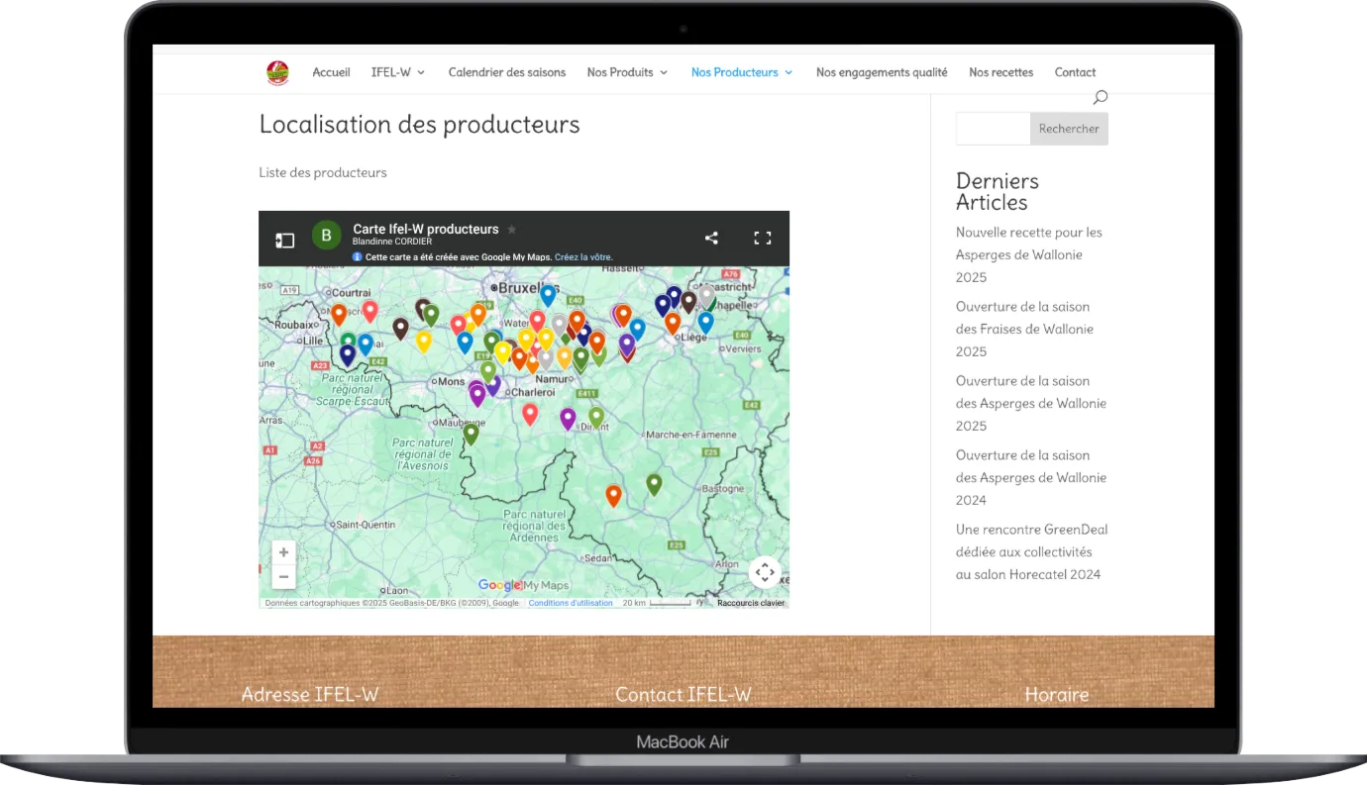Click the IFEL-W logo in header
The image size is (1367, 785).
tap(277, 72)
